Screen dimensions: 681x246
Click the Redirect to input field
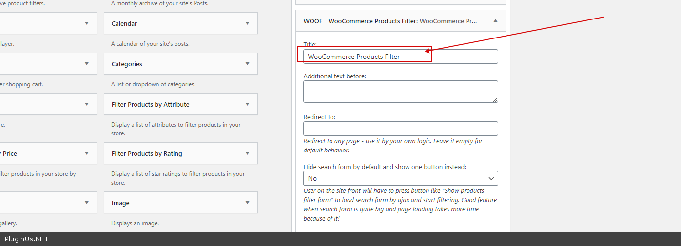(x=400, y=129)
